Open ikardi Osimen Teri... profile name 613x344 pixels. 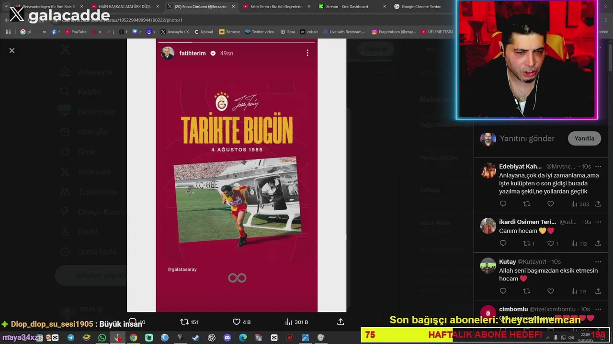pos(527,222)
